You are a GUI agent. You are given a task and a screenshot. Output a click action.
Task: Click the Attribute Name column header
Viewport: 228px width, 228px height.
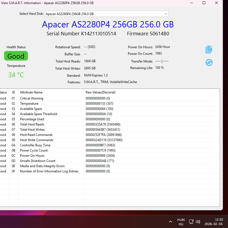(x=51, y=92)
